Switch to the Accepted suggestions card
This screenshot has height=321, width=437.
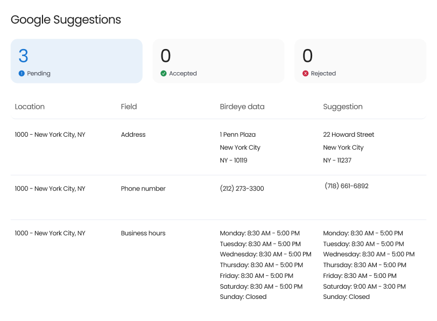coord(219,61)
